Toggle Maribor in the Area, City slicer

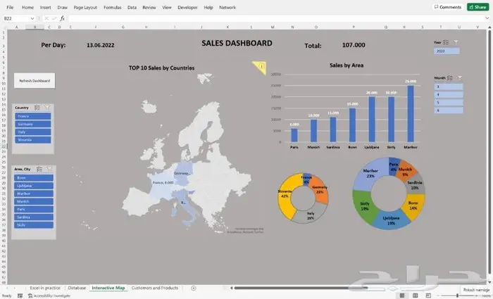coord(34,193)
